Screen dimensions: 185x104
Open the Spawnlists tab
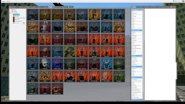click(13, 7)
